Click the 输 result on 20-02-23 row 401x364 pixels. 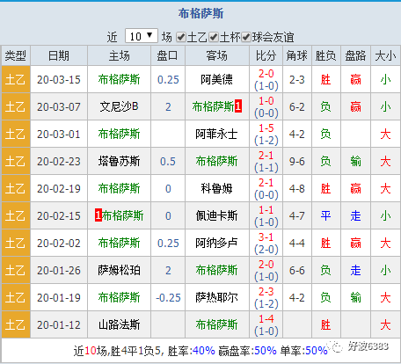[x=355, y=162]
